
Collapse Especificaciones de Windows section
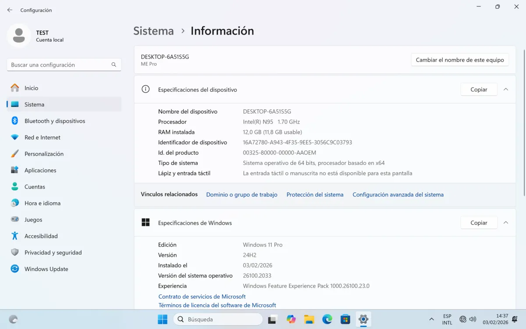[x=505, y=223]
